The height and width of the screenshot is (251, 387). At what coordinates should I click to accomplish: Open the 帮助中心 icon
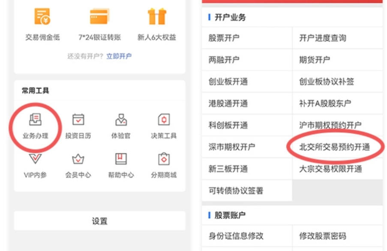[x=121, y=159]
